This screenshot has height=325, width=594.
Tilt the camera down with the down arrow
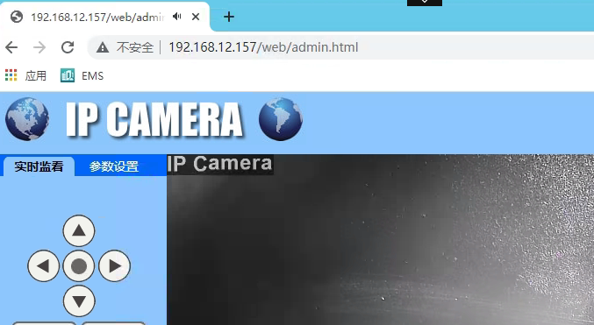point(79,301)
